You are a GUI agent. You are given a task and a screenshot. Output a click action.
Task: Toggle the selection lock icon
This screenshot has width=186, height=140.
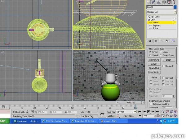tap(27, 112)
